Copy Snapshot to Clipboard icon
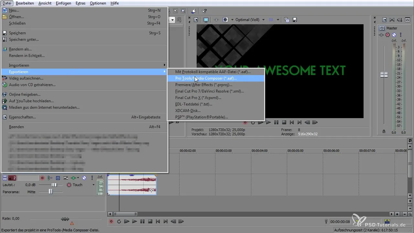The image size is (414, 233). tap(287, 20)
